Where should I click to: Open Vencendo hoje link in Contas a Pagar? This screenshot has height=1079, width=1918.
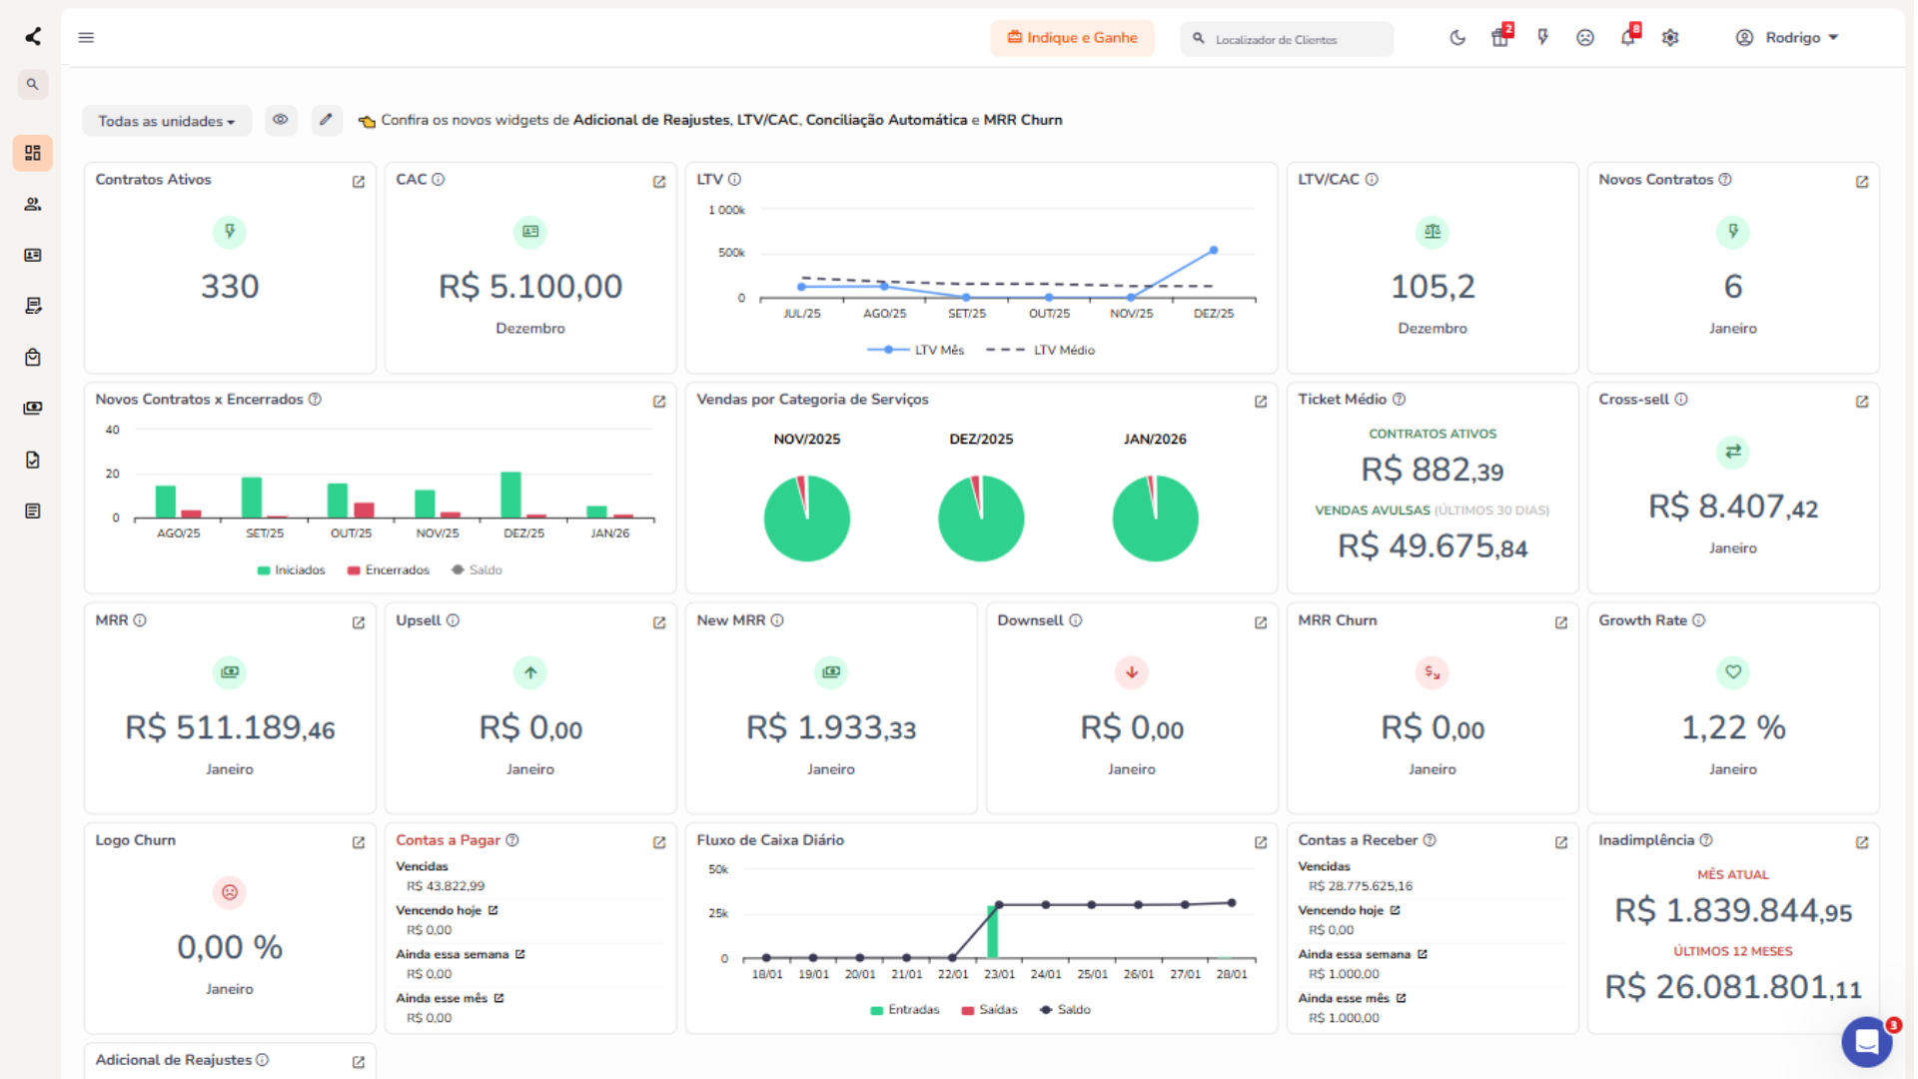pos(492,910)
